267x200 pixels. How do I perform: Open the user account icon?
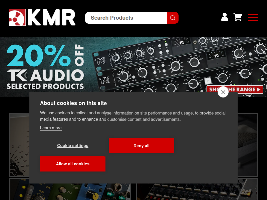[224, 17]
